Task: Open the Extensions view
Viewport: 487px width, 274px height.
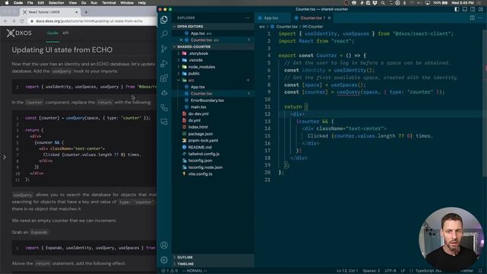Action: [x=164, y=78]
